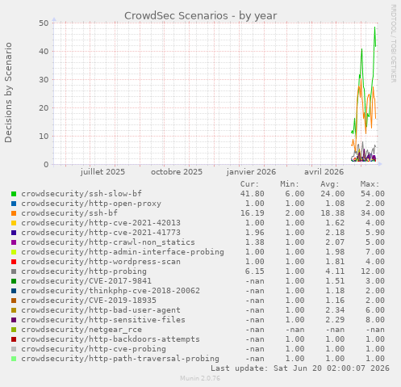Click the green ssh-slow-bf peak on graph
This screenshot has height=387, width=401.
pyautogui.click(x=374, y=27)
